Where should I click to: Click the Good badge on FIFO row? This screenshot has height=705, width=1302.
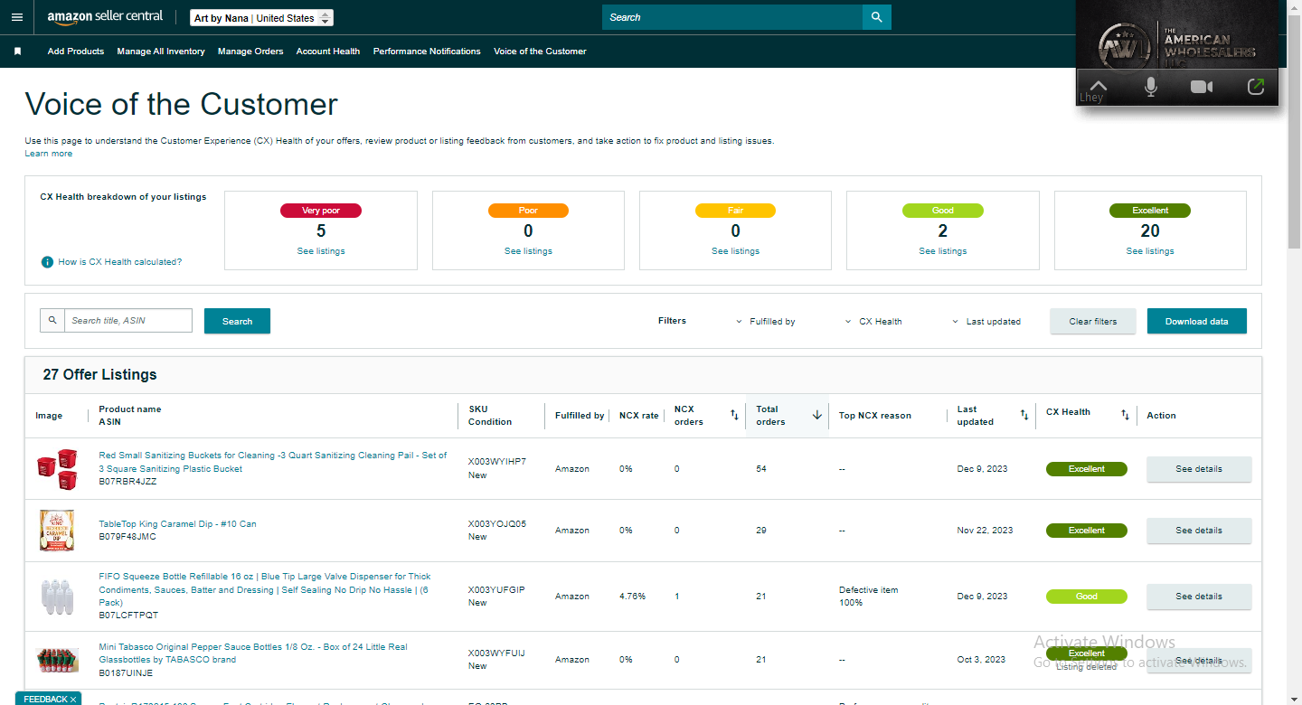[x=1087, y=597]
